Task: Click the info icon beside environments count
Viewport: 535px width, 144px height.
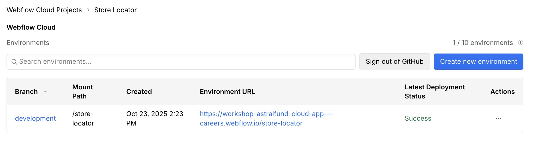Action: coord(520,43)
